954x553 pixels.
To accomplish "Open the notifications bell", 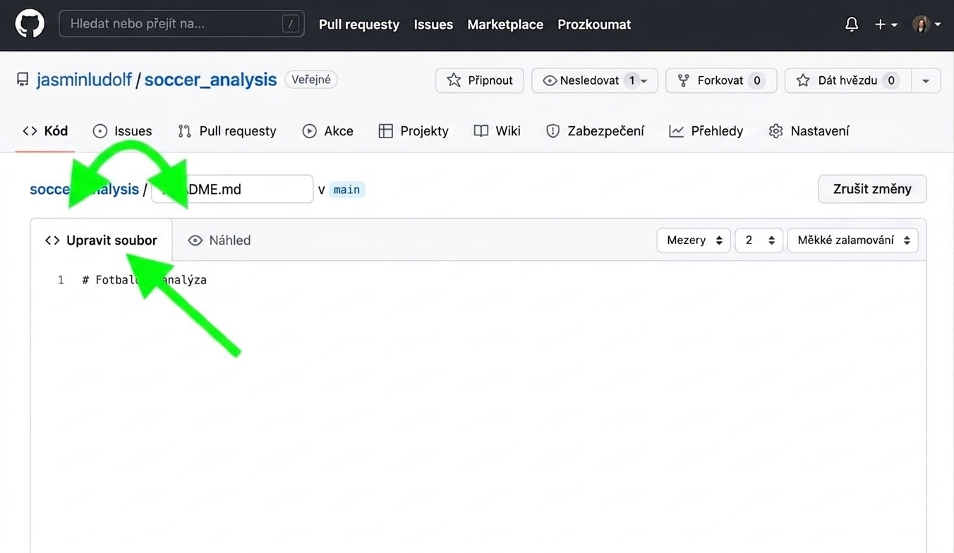I will tap(852, 24).
